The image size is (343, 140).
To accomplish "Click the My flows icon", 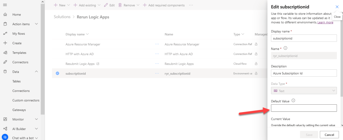I will 5,34.
